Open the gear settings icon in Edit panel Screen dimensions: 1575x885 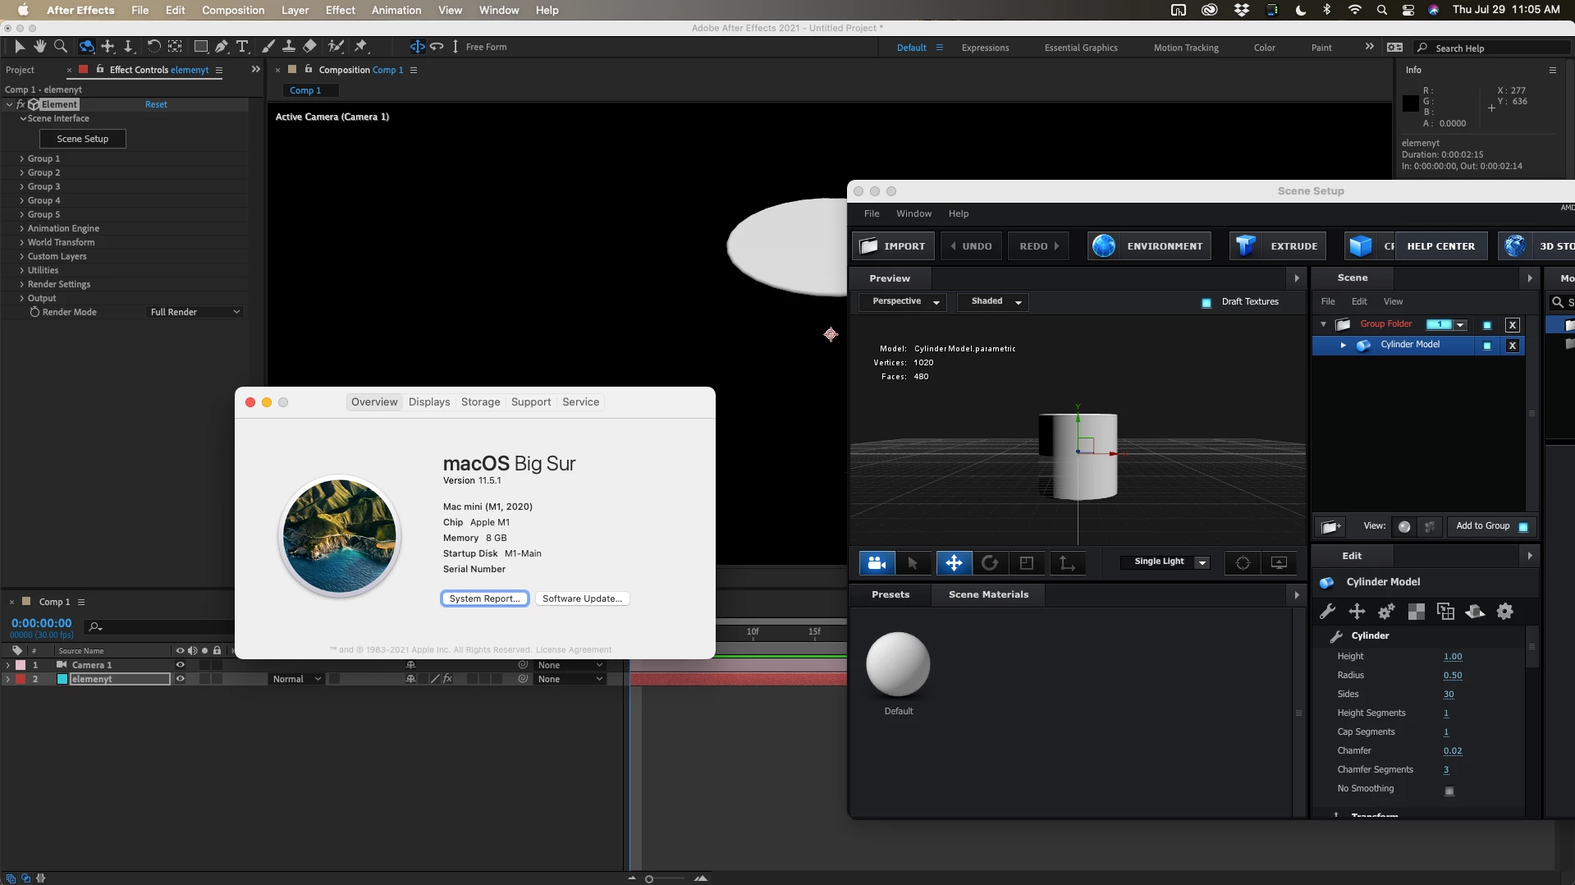click(1504, 612)
